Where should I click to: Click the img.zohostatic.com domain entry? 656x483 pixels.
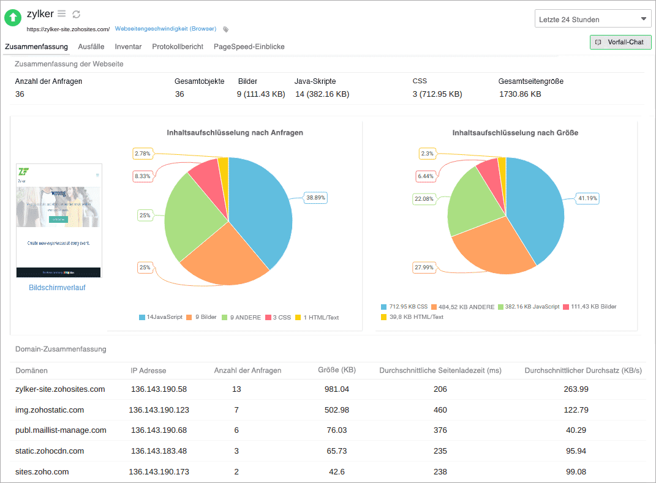(50, 410)
